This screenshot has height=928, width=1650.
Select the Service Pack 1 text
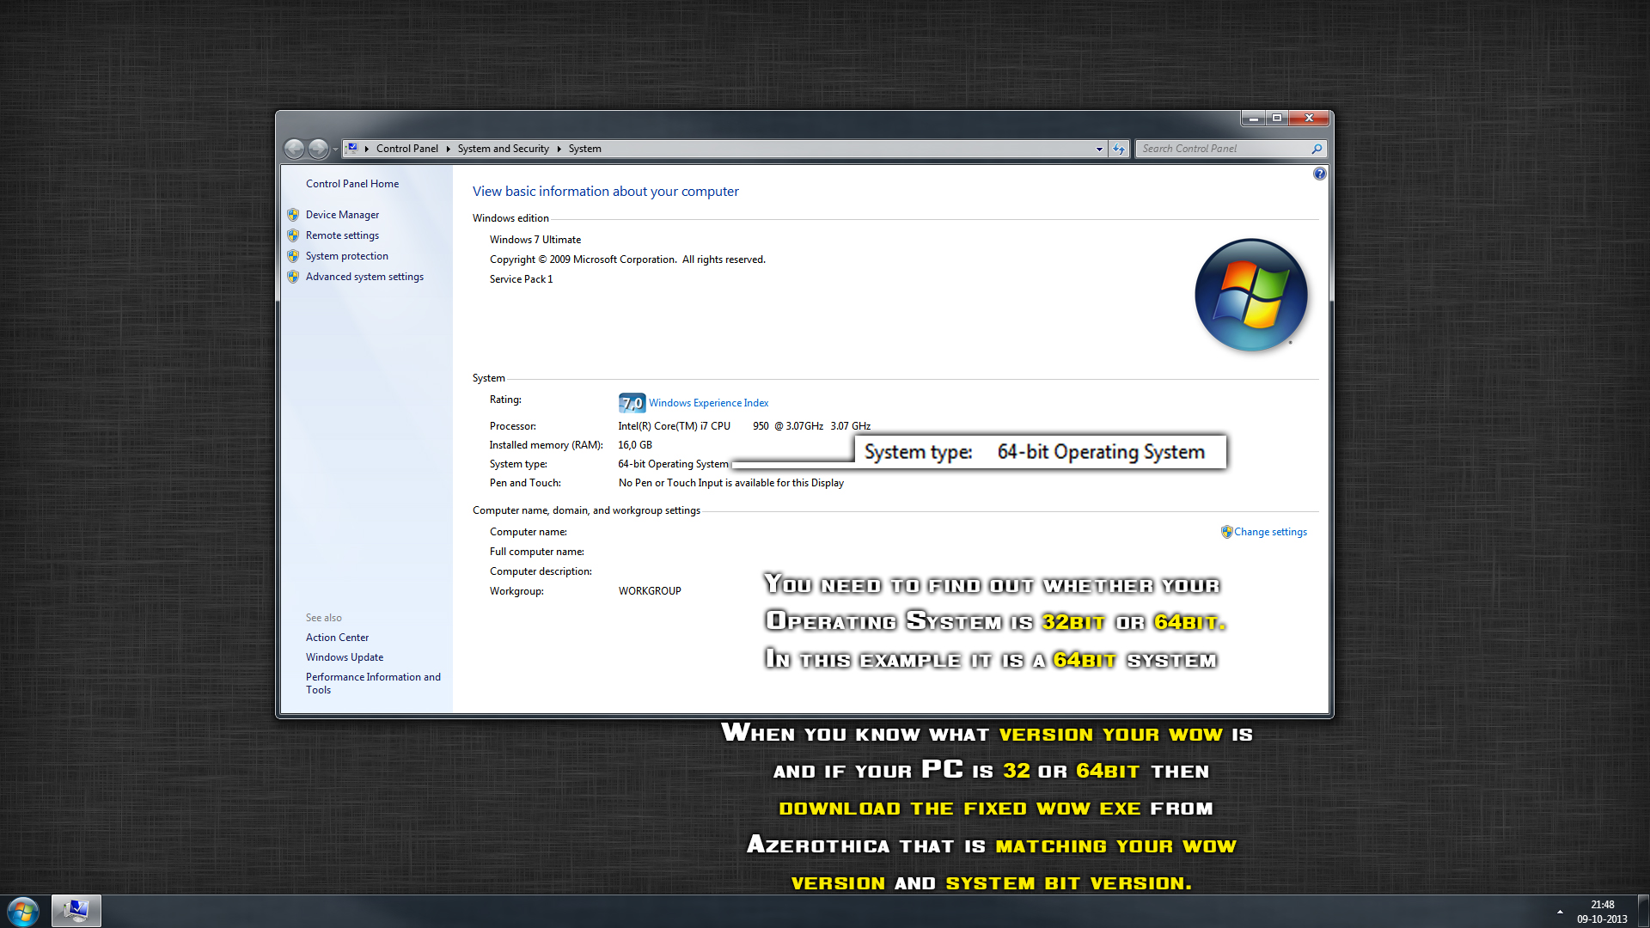521,279
